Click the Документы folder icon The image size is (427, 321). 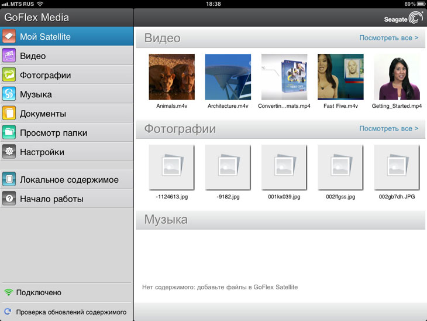(9, 113)
